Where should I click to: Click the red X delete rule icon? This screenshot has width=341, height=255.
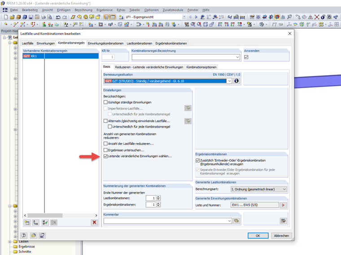(94, 222)
